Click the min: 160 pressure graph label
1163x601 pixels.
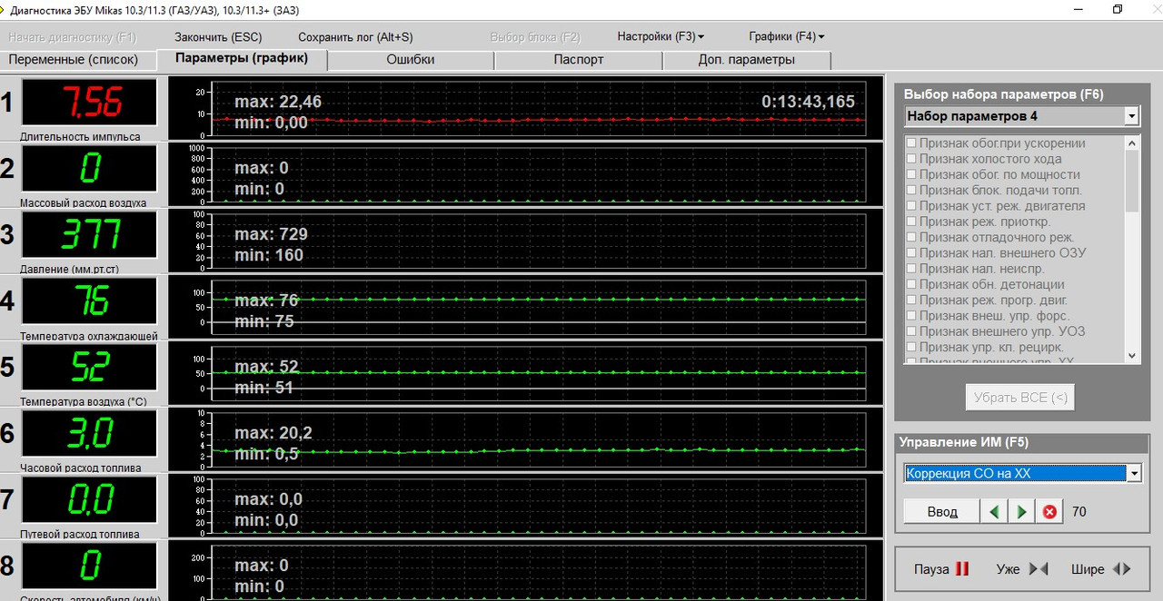[x=269, y=255]
